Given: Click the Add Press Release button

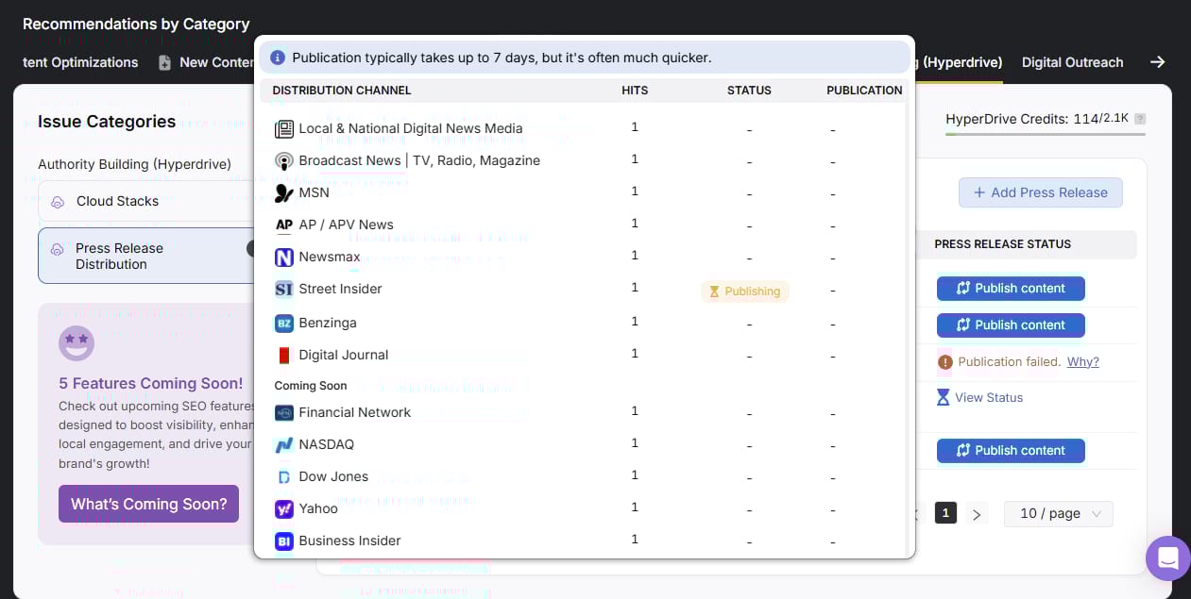Looking at the screenshot, I should (x=1041, y=192).
